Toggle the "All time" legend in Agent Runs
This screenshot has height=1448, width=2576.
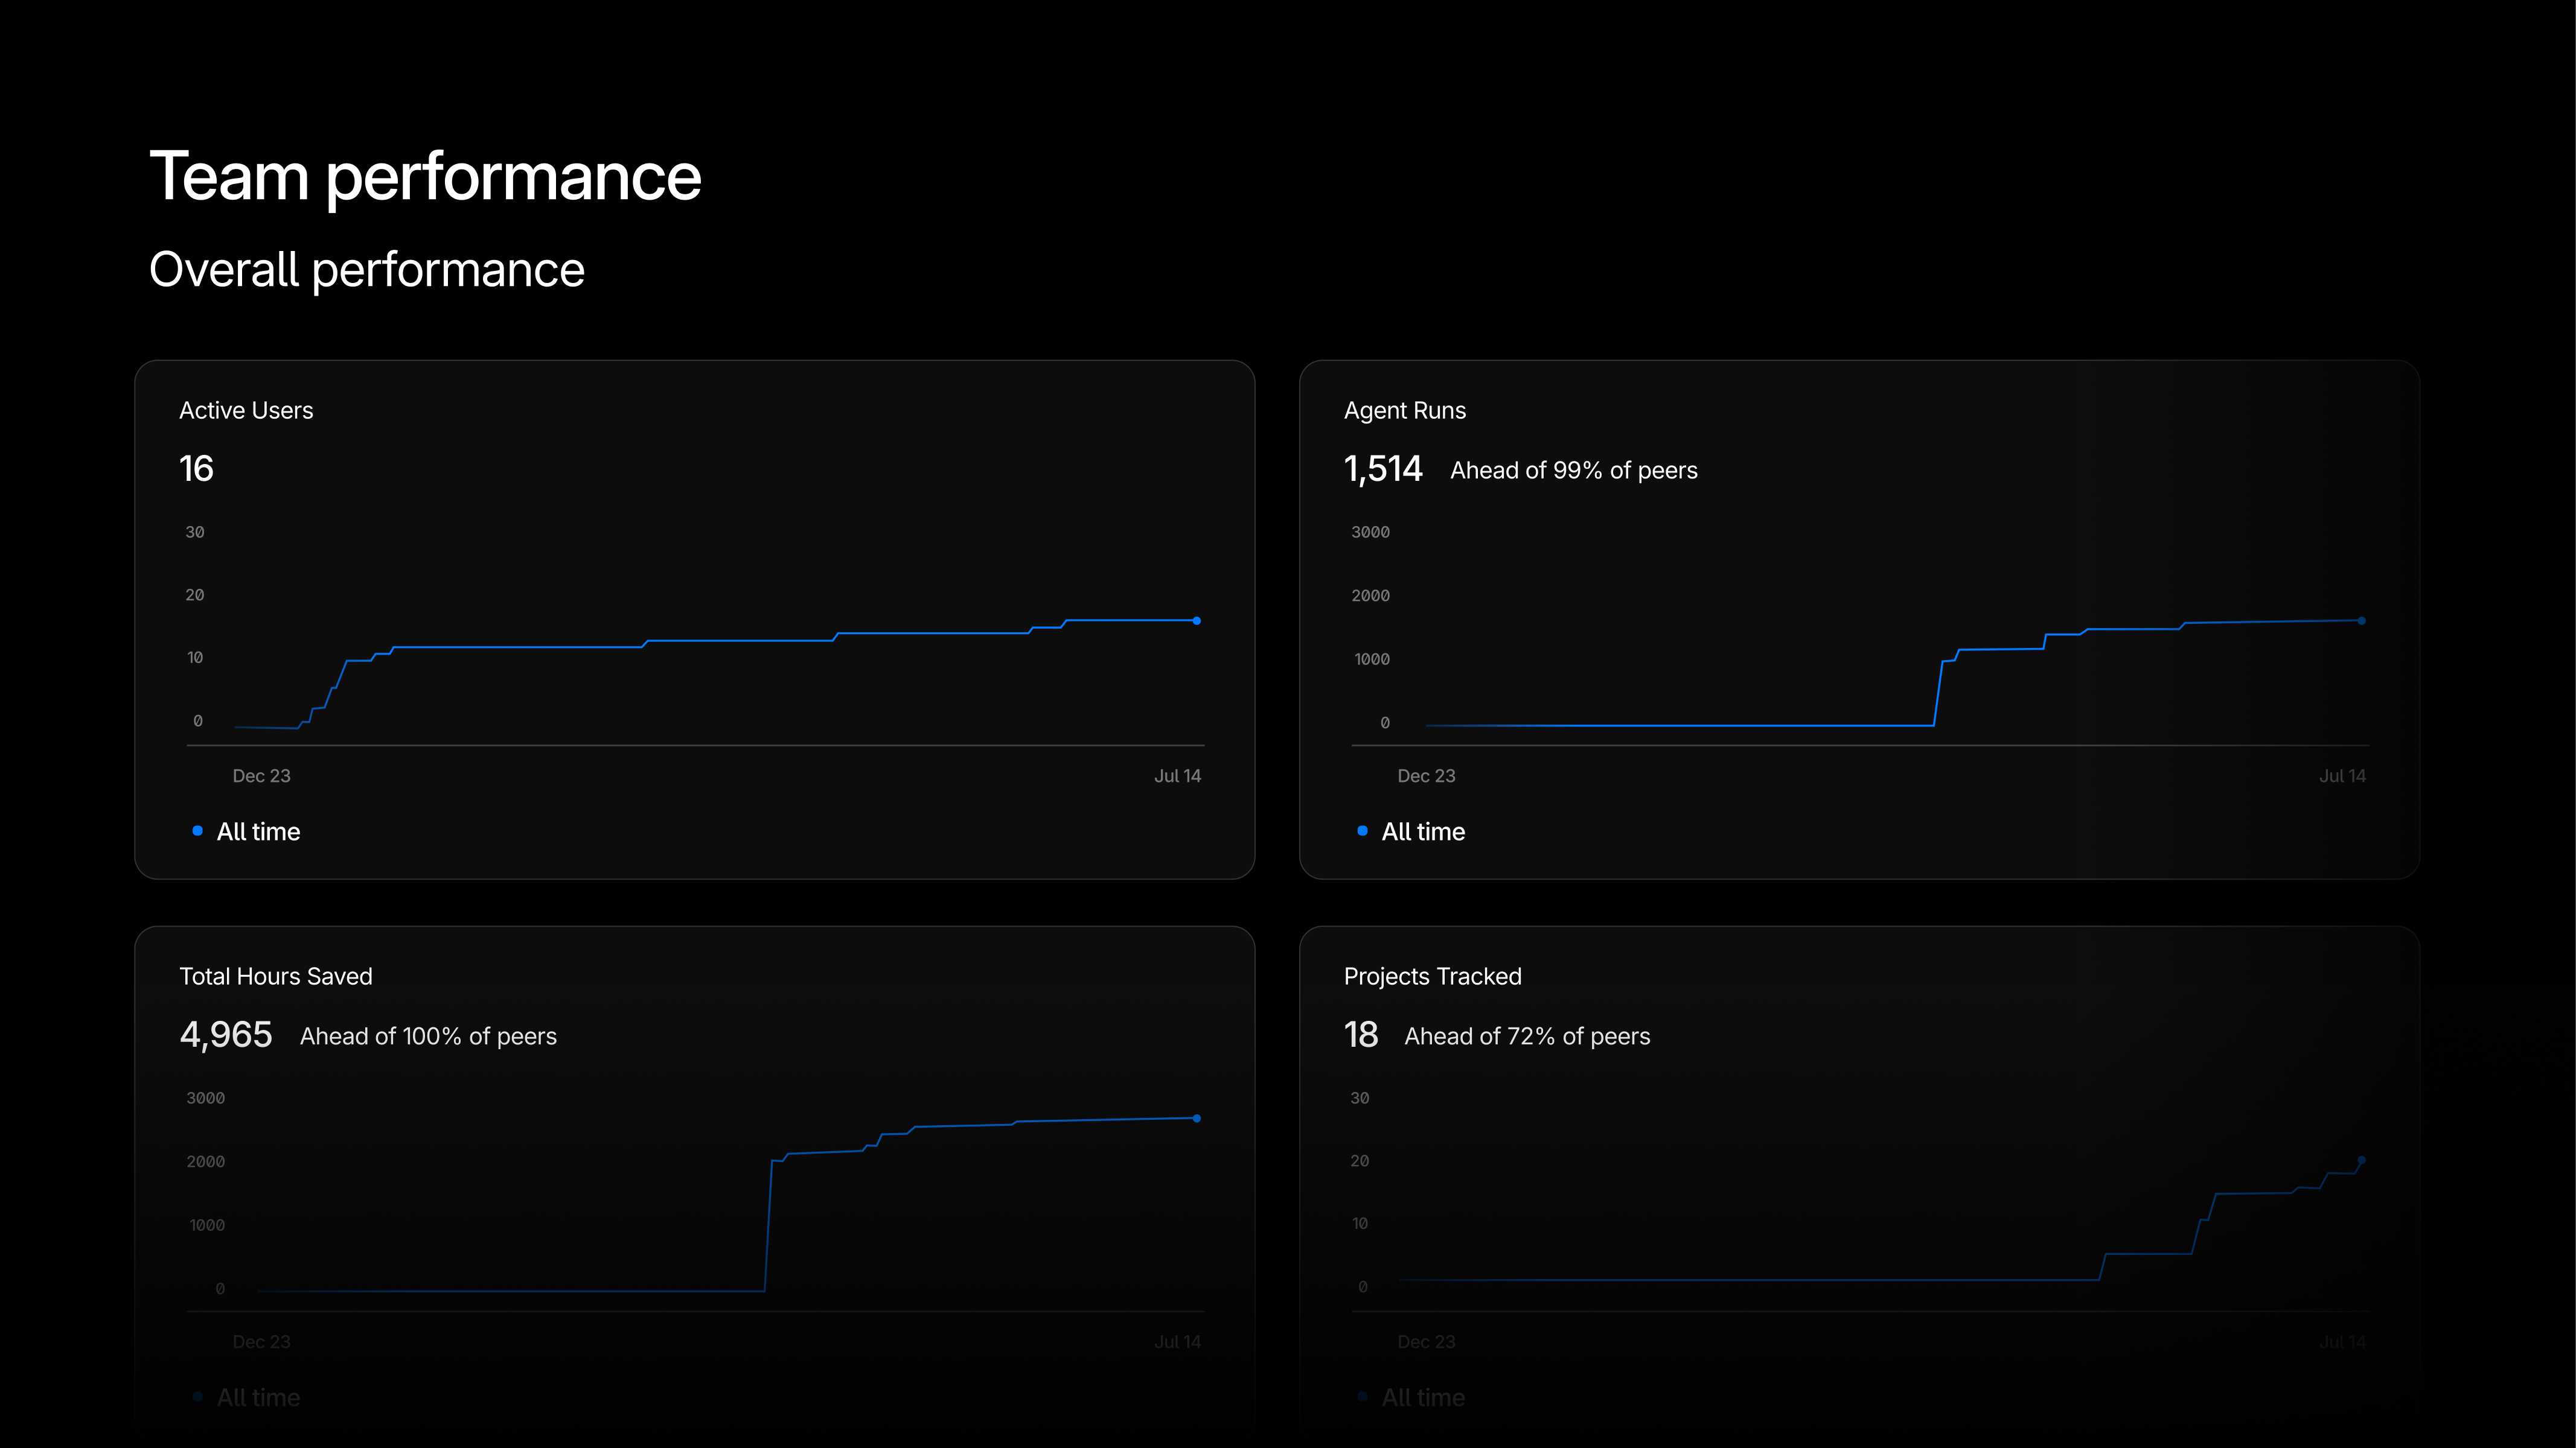tap(1423, 831)
